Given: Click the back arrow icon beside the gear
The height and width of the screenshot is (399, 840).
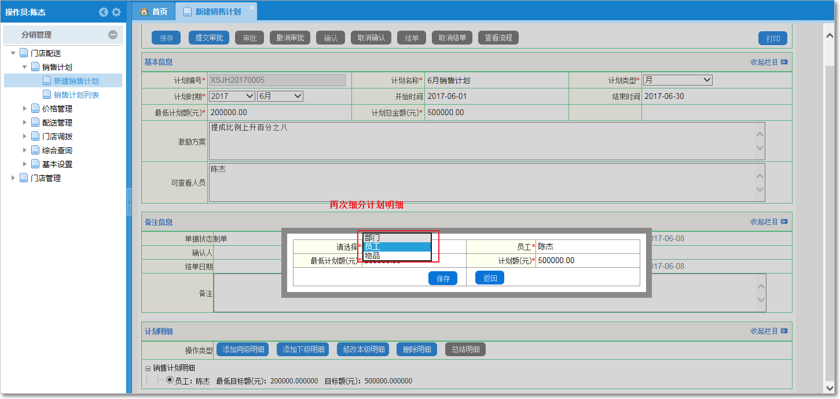Looking at the screenshot, I should pos(103,12).
